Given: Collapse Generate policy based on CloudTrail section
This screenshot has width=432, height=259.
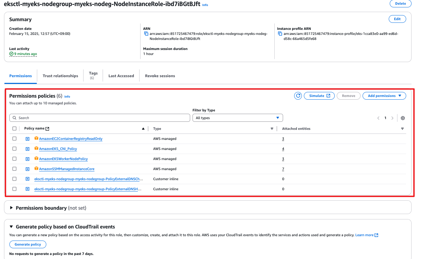Looking at the screenshot, I should tap(12, 227).
